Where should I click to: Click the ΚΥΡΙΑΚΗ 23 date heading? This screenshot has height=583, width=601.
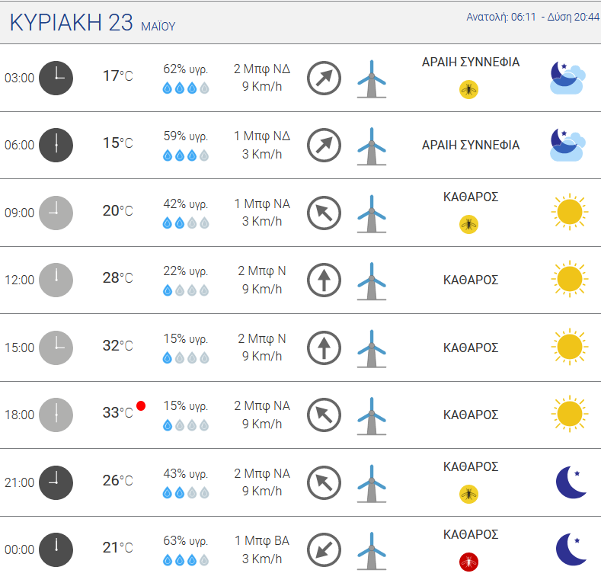(x=72, y=23)
